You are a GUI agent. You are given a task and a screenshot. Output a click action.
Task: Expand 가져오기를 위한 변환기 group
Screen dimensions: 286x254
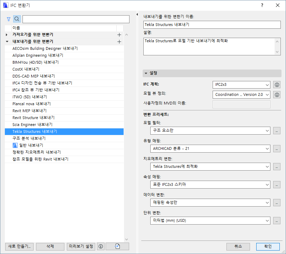click(7, 35)
